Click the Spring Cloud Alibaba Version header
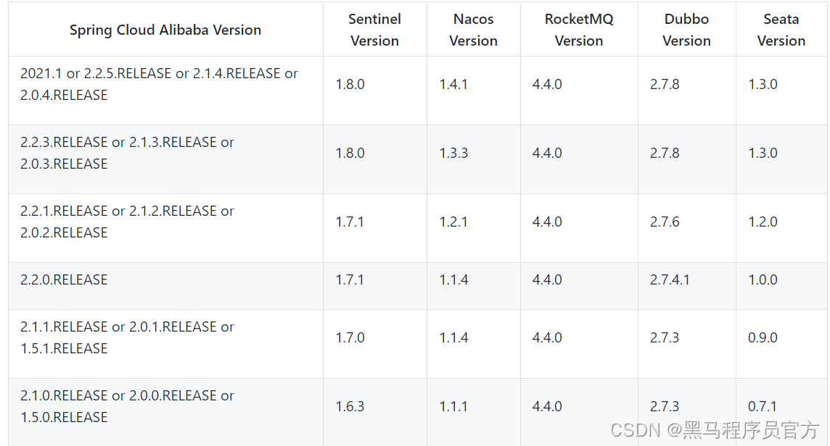 click(165, 30)
